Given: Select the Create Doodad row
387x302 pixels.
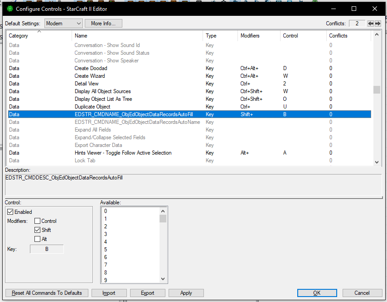Looking at the screenshot, I should 189,68.
